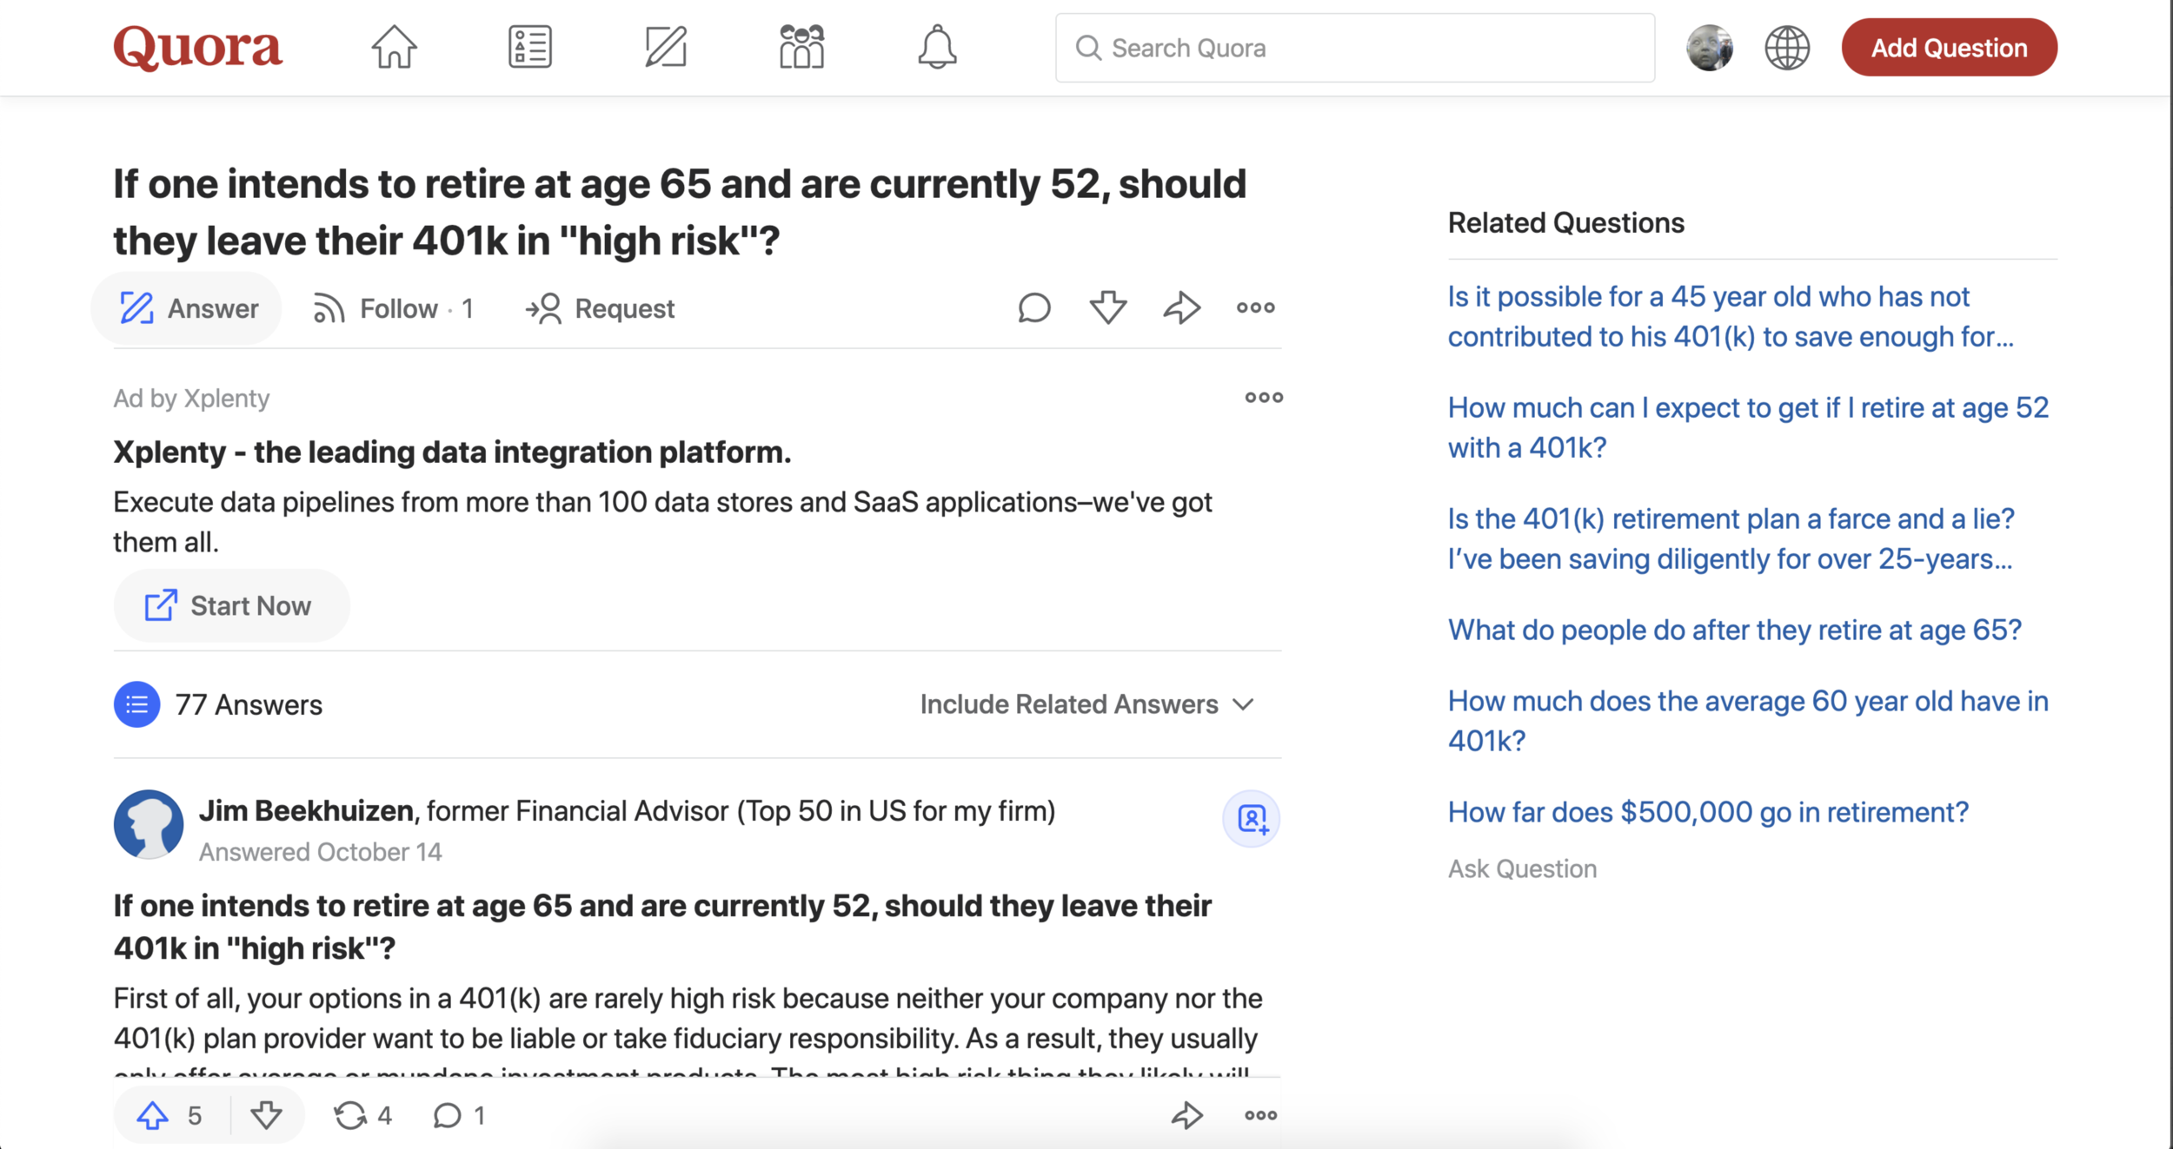Click the comment bubble icon under question
This screenshot has height=1149, width=2173.
pos(1034,308)
